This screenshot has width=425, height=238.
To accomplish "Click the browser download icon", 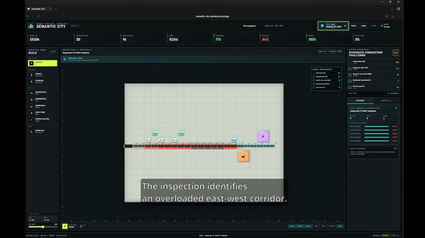I will 392,16.
